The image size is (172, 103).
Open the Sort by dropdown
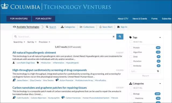pyautogui.click(x=32, y=42)
